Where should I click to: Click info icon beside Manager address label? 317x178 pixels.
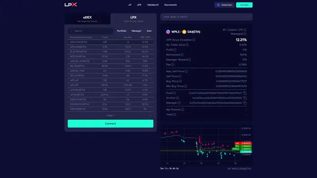tap(179, 103)
